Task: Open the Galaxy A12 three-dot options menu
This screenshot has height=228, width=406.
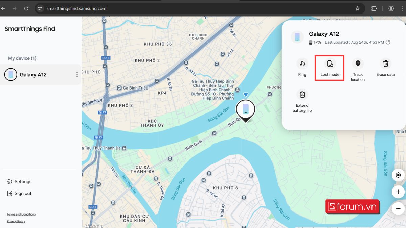Action: (77, 75)
